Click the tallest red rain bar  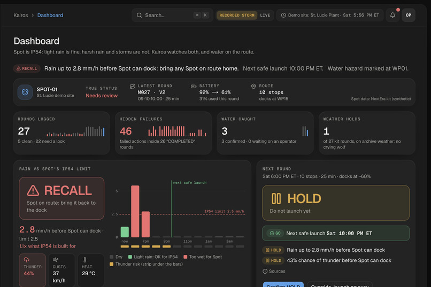pyautogui.click(x=135, y=211)
